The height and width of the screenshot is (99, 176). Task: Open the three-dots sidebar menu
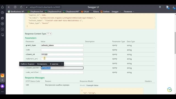pos(2,92)
